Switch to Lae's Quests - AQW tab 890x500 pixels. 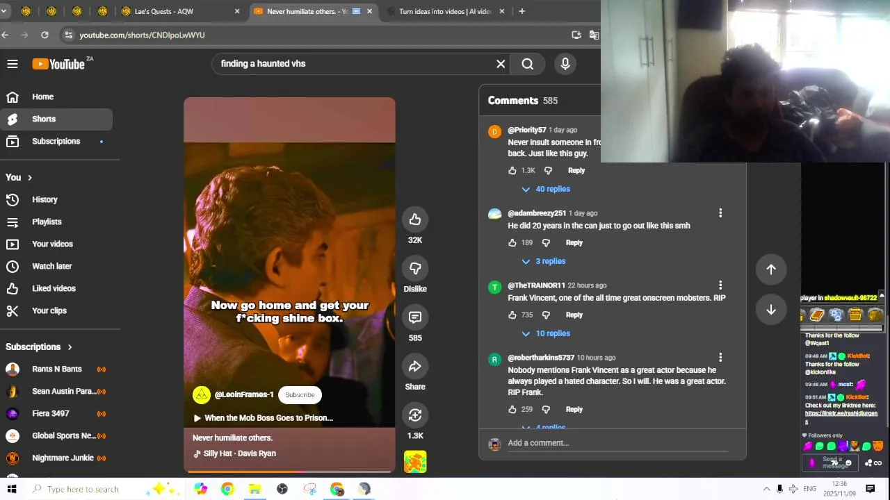click(181, 11)
